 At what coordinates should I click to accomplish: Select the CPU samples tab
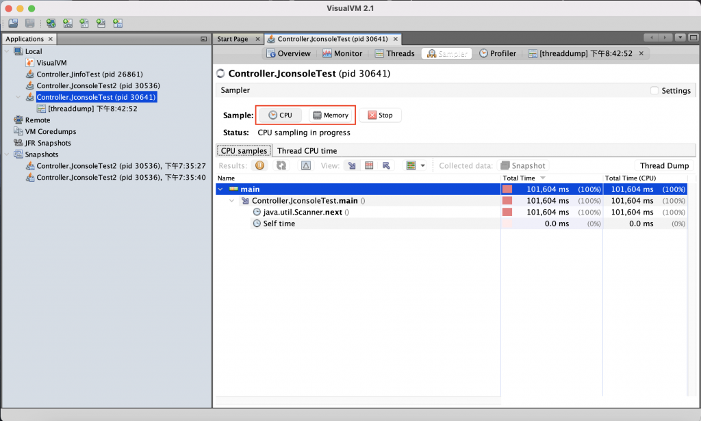[x=244, y=151]
